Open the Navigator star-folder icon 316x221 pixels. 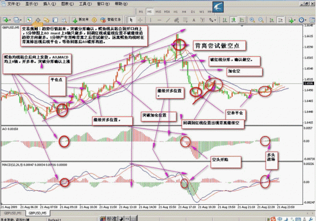coord(47,20)
